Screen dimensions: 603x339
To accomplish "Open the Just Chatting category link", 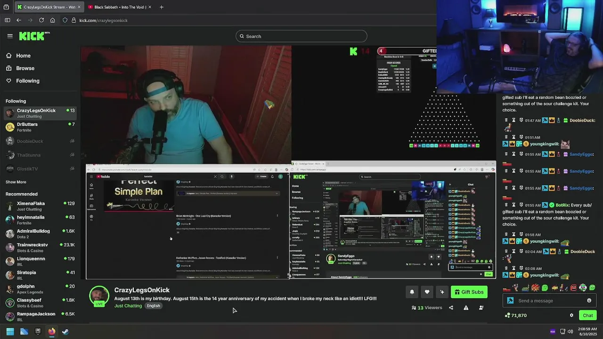I will click(x=128, y=306).
